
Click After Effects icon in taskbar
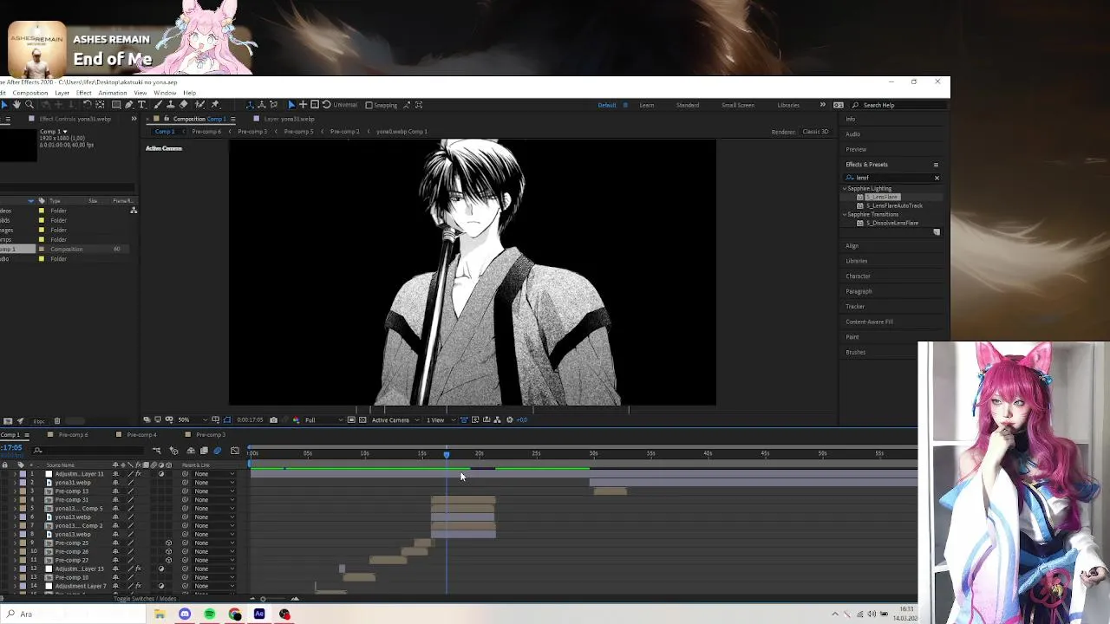click(259, 614)
